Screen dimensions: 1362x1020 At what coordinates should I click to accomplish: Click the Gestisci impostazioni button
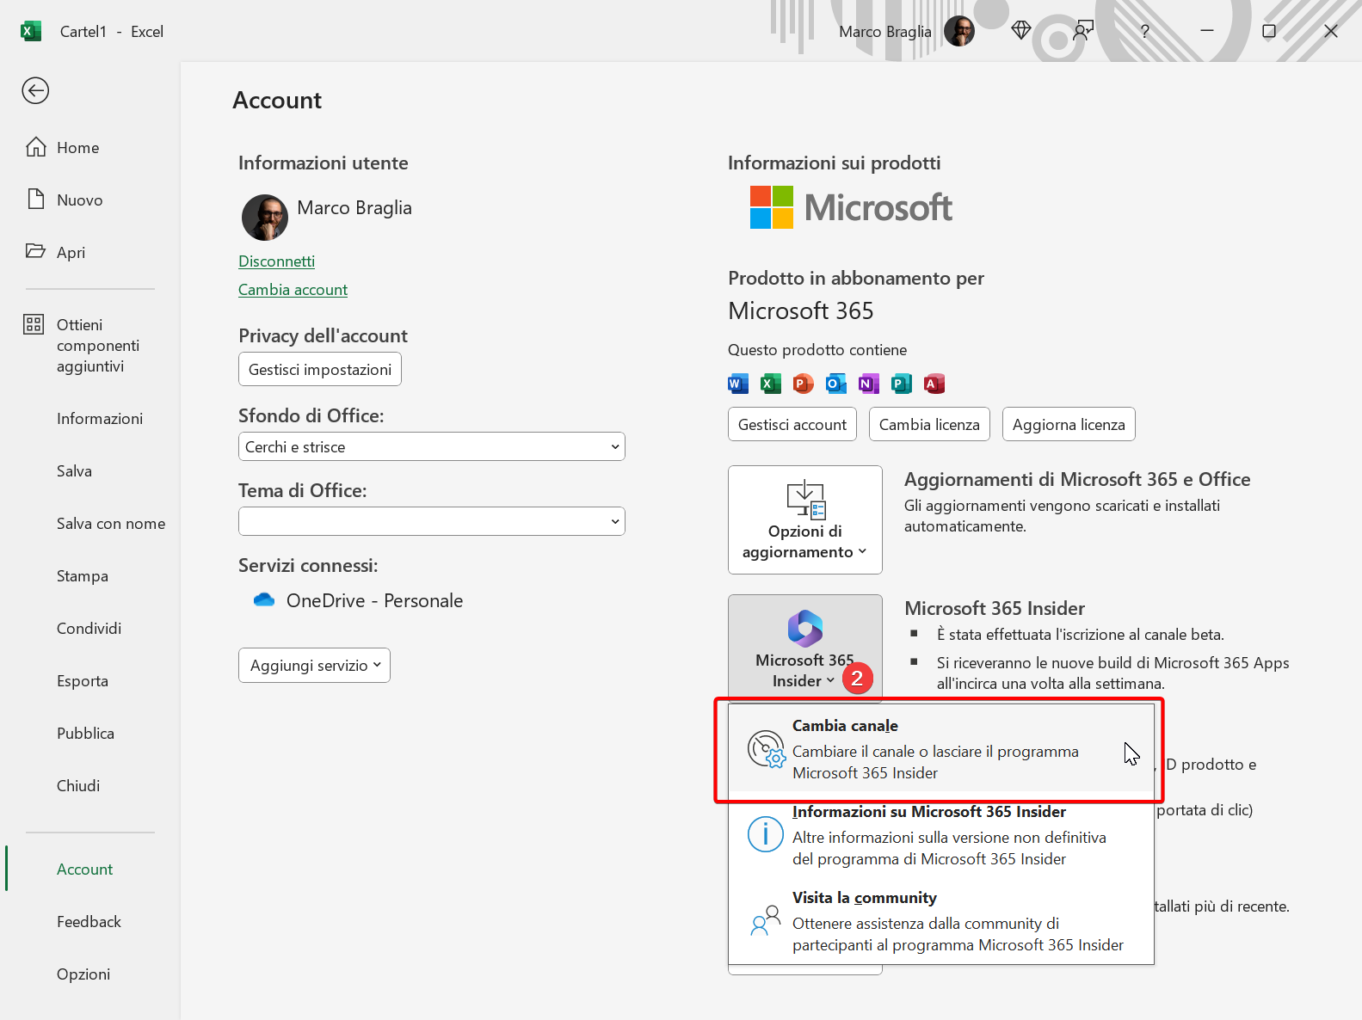pos(320,369)
